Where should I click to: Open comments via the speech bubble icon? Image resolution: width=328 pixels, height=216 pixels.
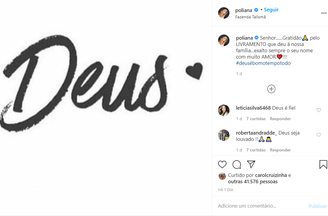pos(237,164)
